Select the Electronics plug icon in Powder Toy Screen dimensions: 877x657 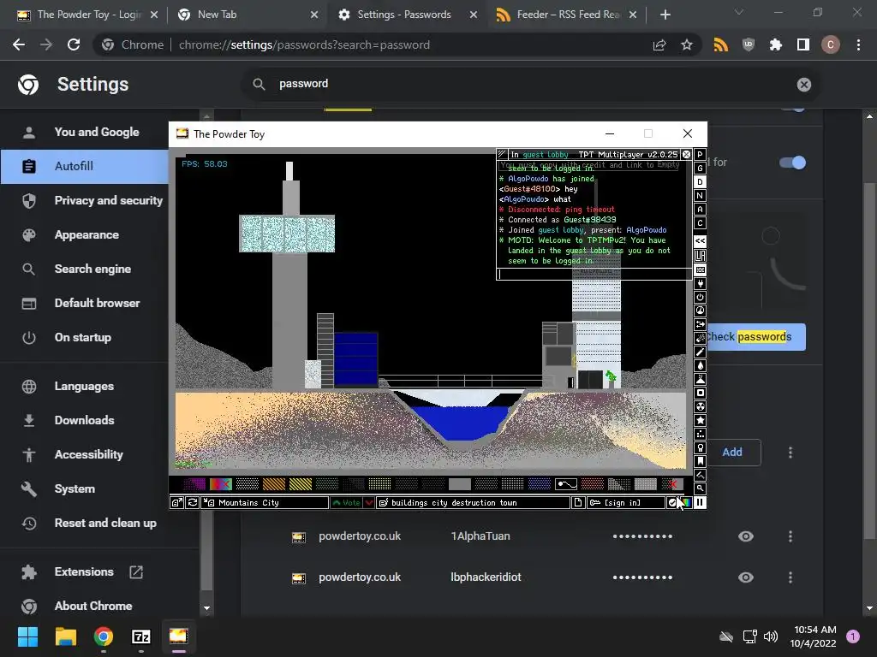tap(700, 283)
